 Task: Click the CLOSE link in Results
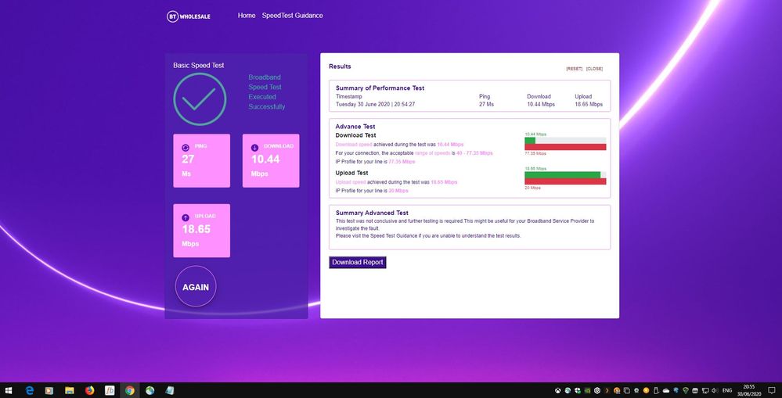[594, 69]
